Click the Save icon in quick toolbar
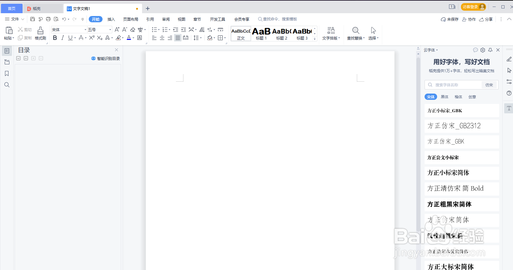 tap(33, 19)
